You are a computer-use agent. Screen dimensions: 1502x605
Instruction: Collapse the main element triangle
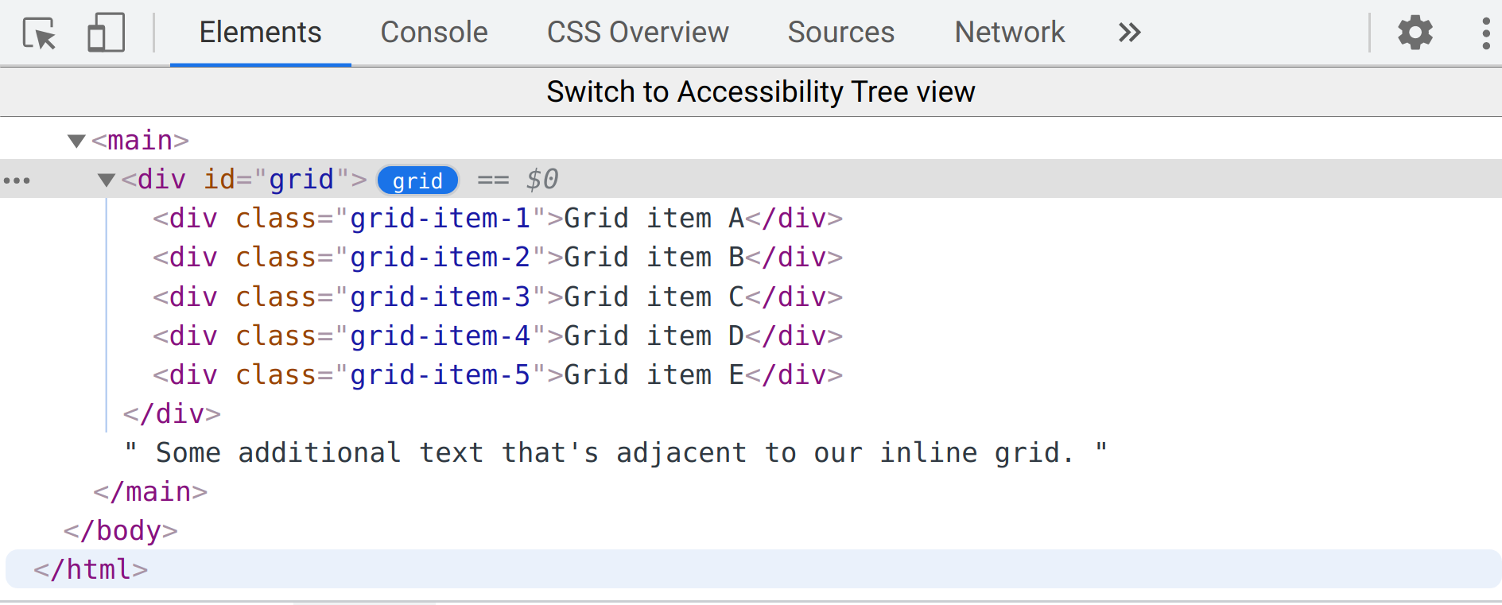pos(76,142)
